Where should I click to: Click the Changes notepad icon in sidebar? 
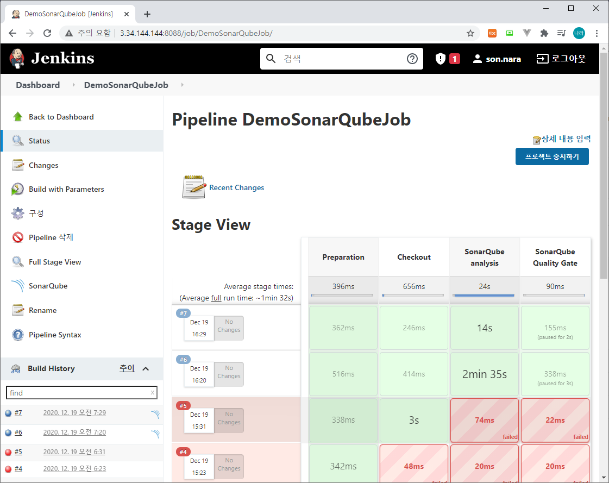click(18, 165)
